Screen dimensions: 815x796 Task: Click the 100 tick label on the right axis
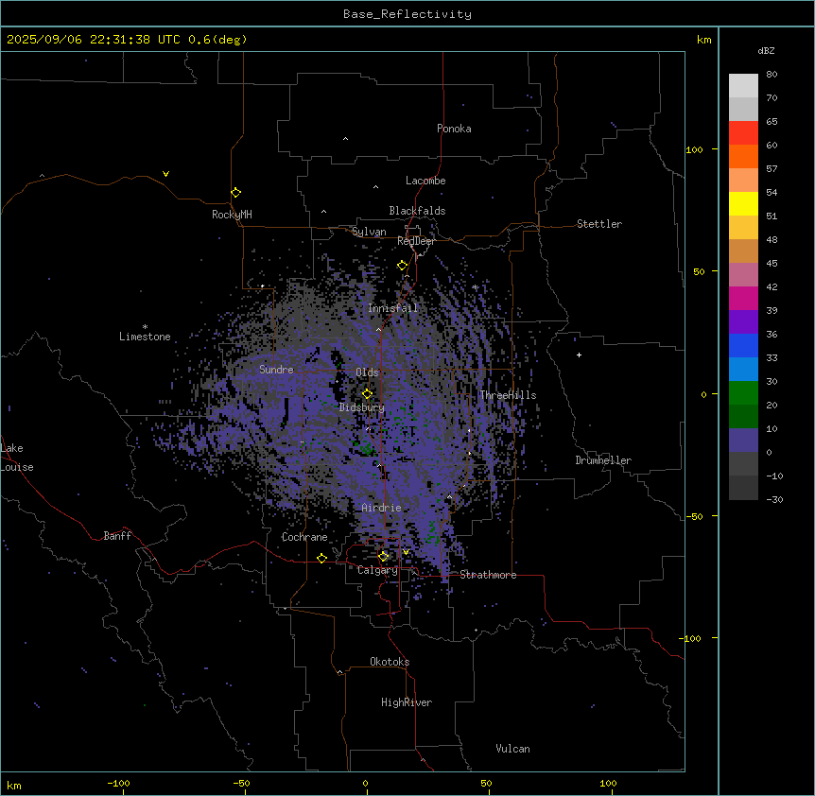(694, 149)
